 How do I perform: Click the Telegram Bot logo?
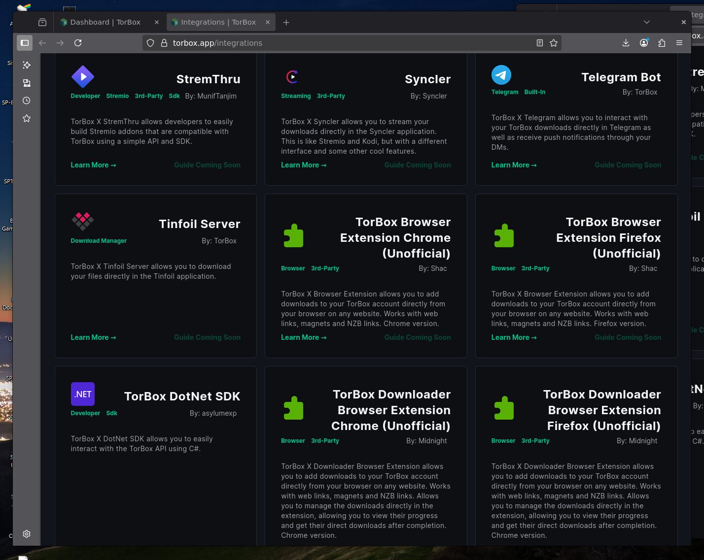tap(501, 75)
